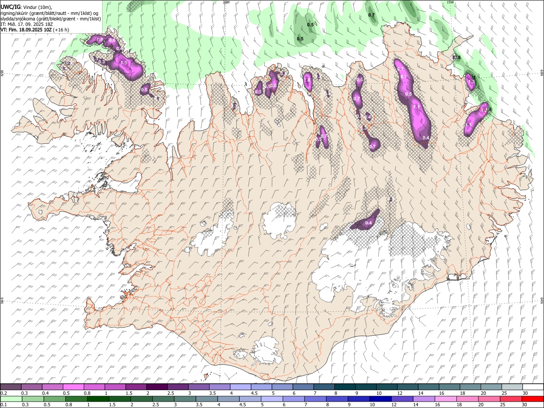This screenshot has height=408, width=544.
Task: Select the darkest purple swatch labeled 2
Action: pos(156,387)
